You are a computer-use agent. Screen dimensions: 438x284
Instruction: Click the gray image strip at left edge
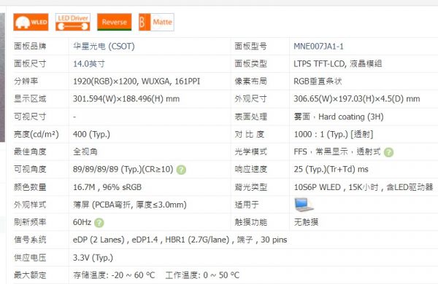tap(2, 77)
